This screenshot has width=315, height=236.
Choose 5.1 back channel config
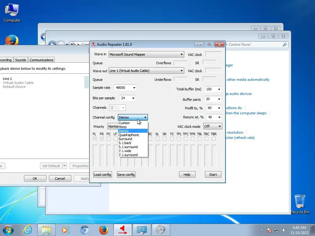pyautogui.click(x=133, y=143)
